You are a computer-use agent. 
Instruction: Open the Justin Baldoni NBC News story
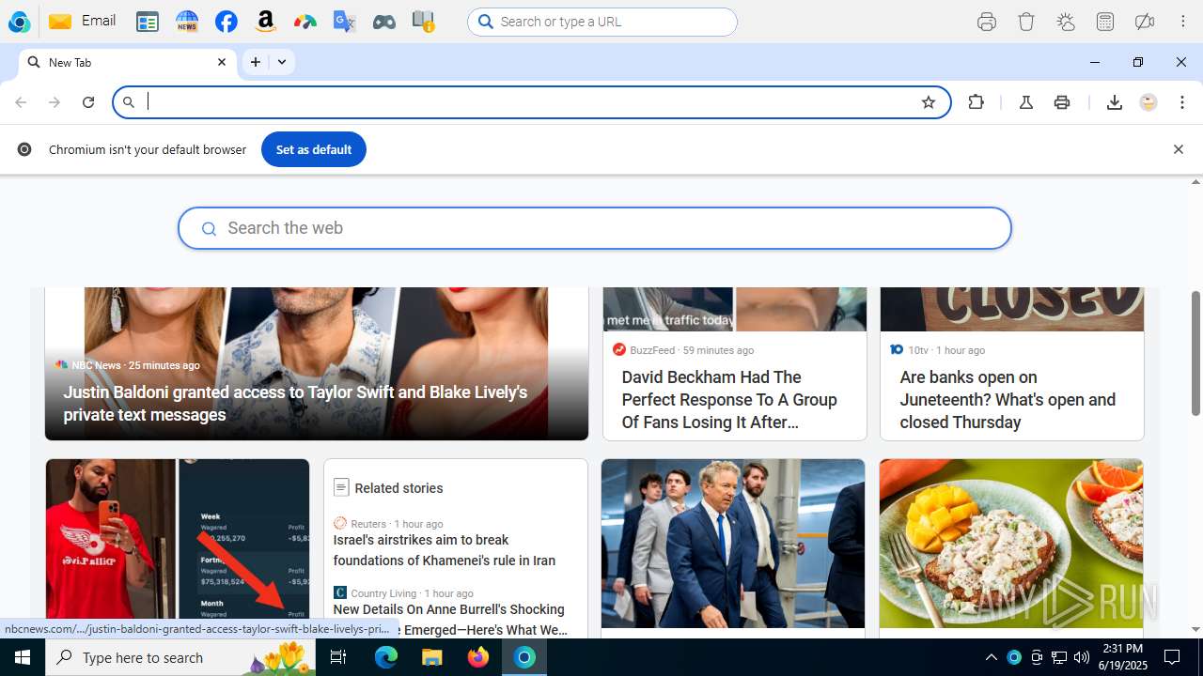[317, 363]
